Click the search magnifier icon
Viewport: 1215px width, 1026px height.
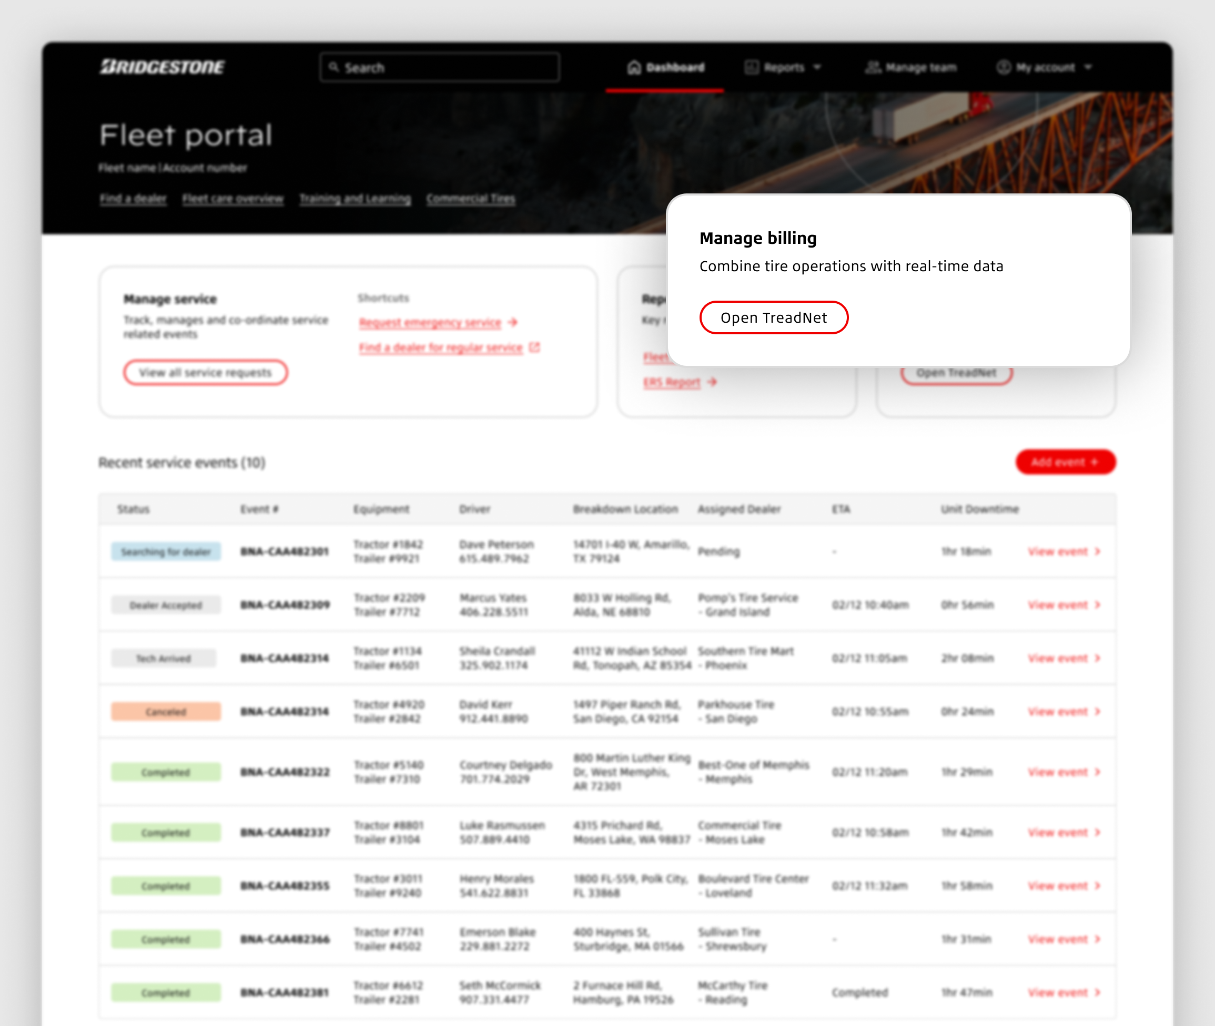point(333,67)
